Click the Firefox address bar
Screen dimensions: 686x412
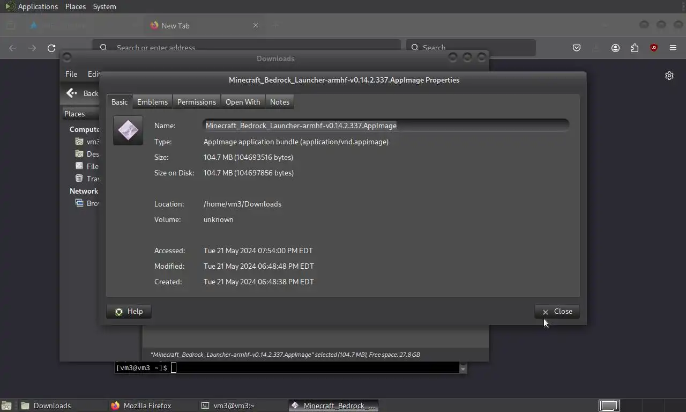[x=247, y=47]
